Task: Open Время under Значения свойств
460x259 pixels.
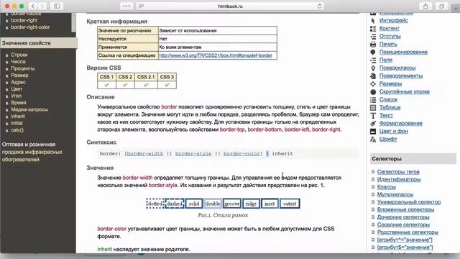Action: 19,103
